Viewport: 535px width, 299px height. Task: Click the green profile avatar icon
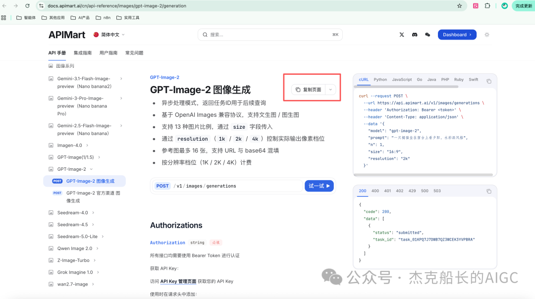(x=504, y=6)
